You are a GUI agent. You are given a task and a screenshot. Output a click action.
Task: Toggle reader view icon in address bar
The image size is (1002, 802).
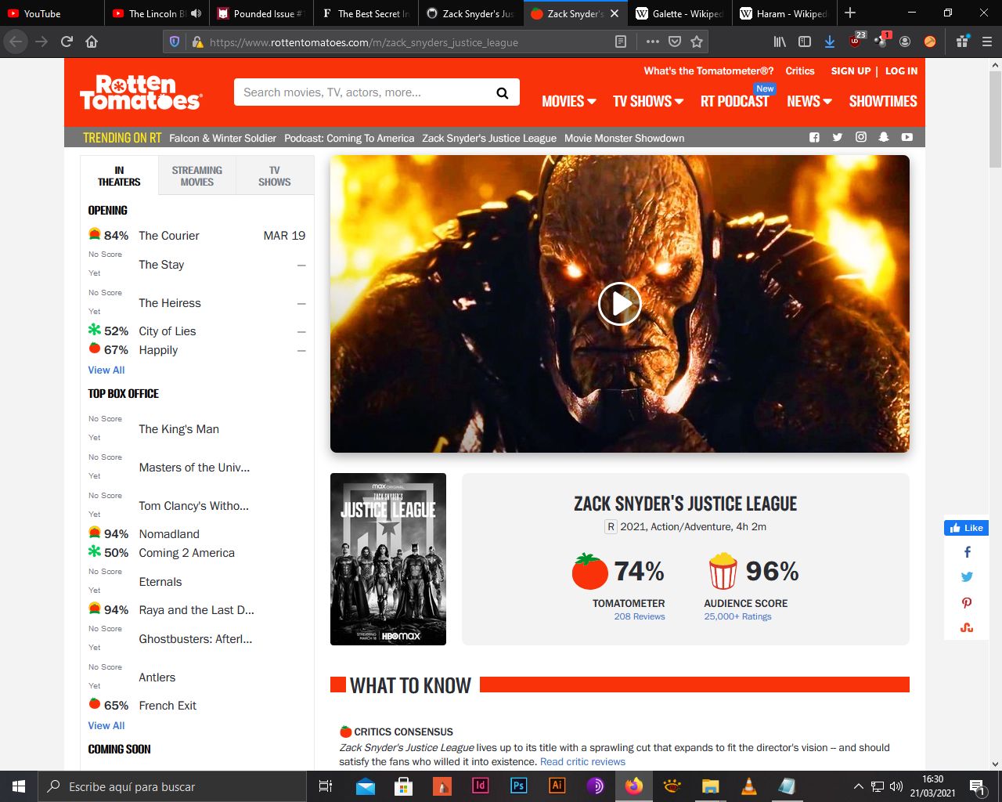click(x=621, y=42)
